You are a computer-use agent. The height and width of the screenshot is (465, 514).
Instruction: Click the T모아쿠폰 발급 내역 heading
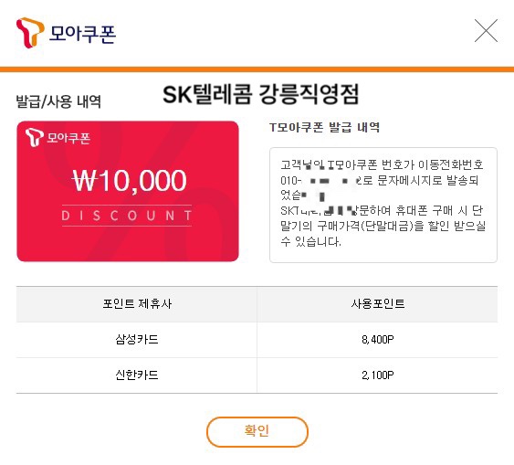(x=324, y=127)
